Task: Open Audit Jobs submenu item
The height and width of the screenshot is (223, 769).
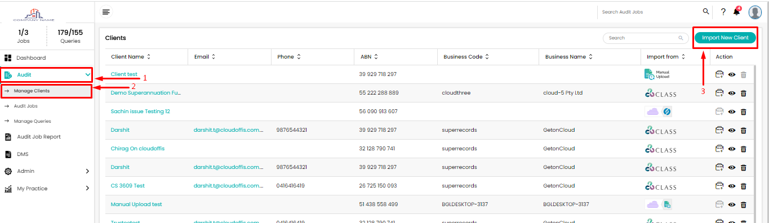Action: 25,106
